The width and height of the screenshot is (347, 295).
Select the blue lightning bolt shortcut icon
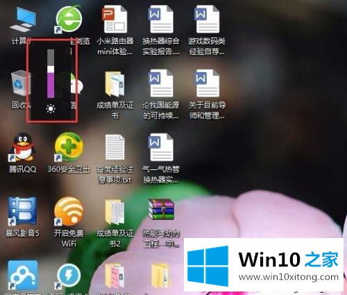coord(69,276)
